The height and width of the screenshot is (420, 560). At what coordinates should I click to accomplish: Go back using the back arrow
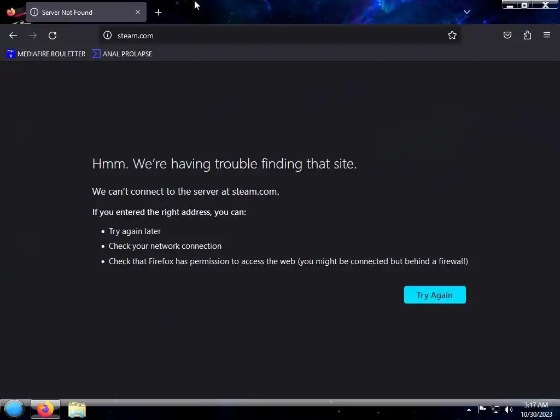click(x=13, y=36)
